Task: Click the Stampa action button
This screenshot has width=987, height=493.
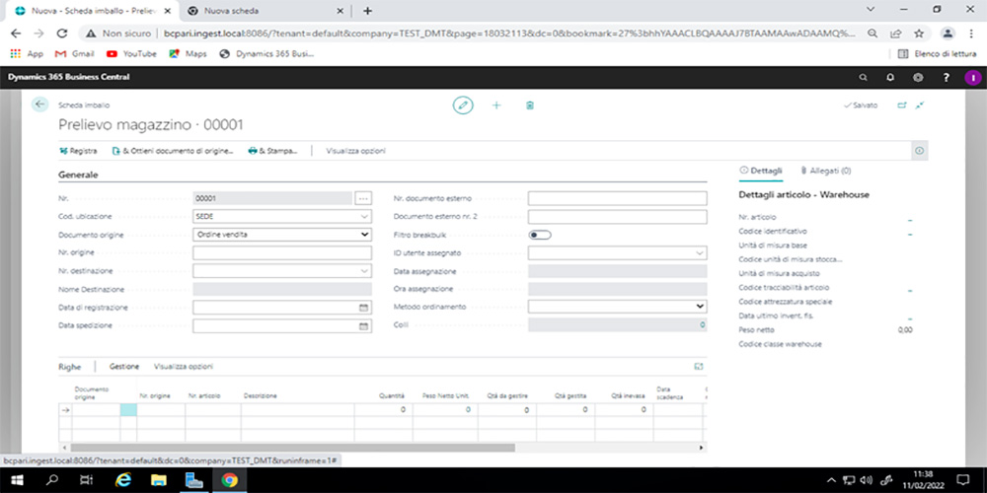Action: (x=272, y=151)
